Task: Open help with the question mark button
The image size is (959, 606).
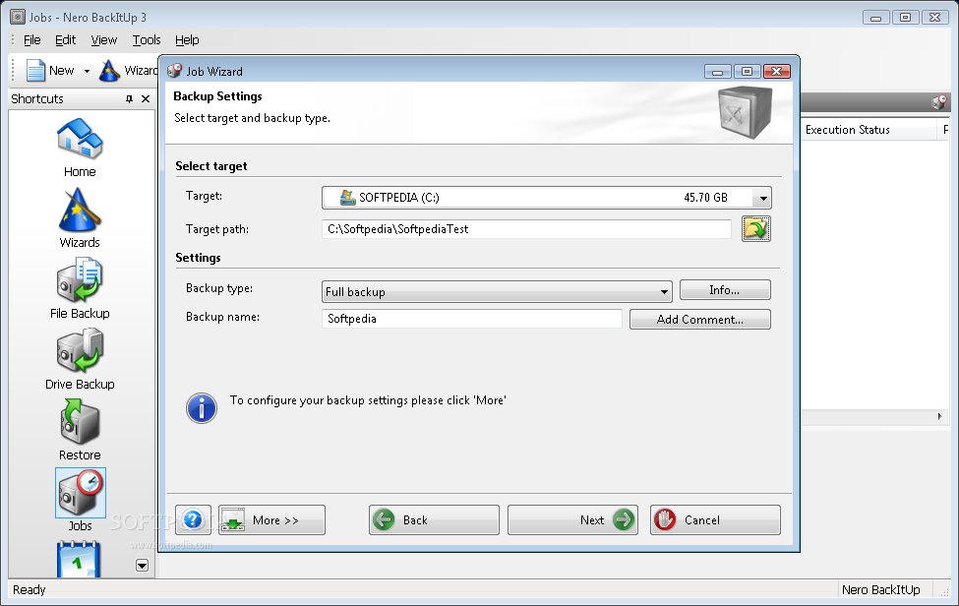Action: pos(193,519)
